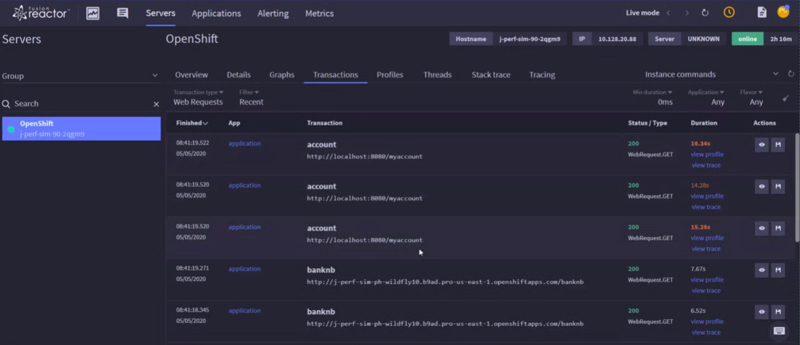Click the search magnifier icon

click(x=6, y=104)
